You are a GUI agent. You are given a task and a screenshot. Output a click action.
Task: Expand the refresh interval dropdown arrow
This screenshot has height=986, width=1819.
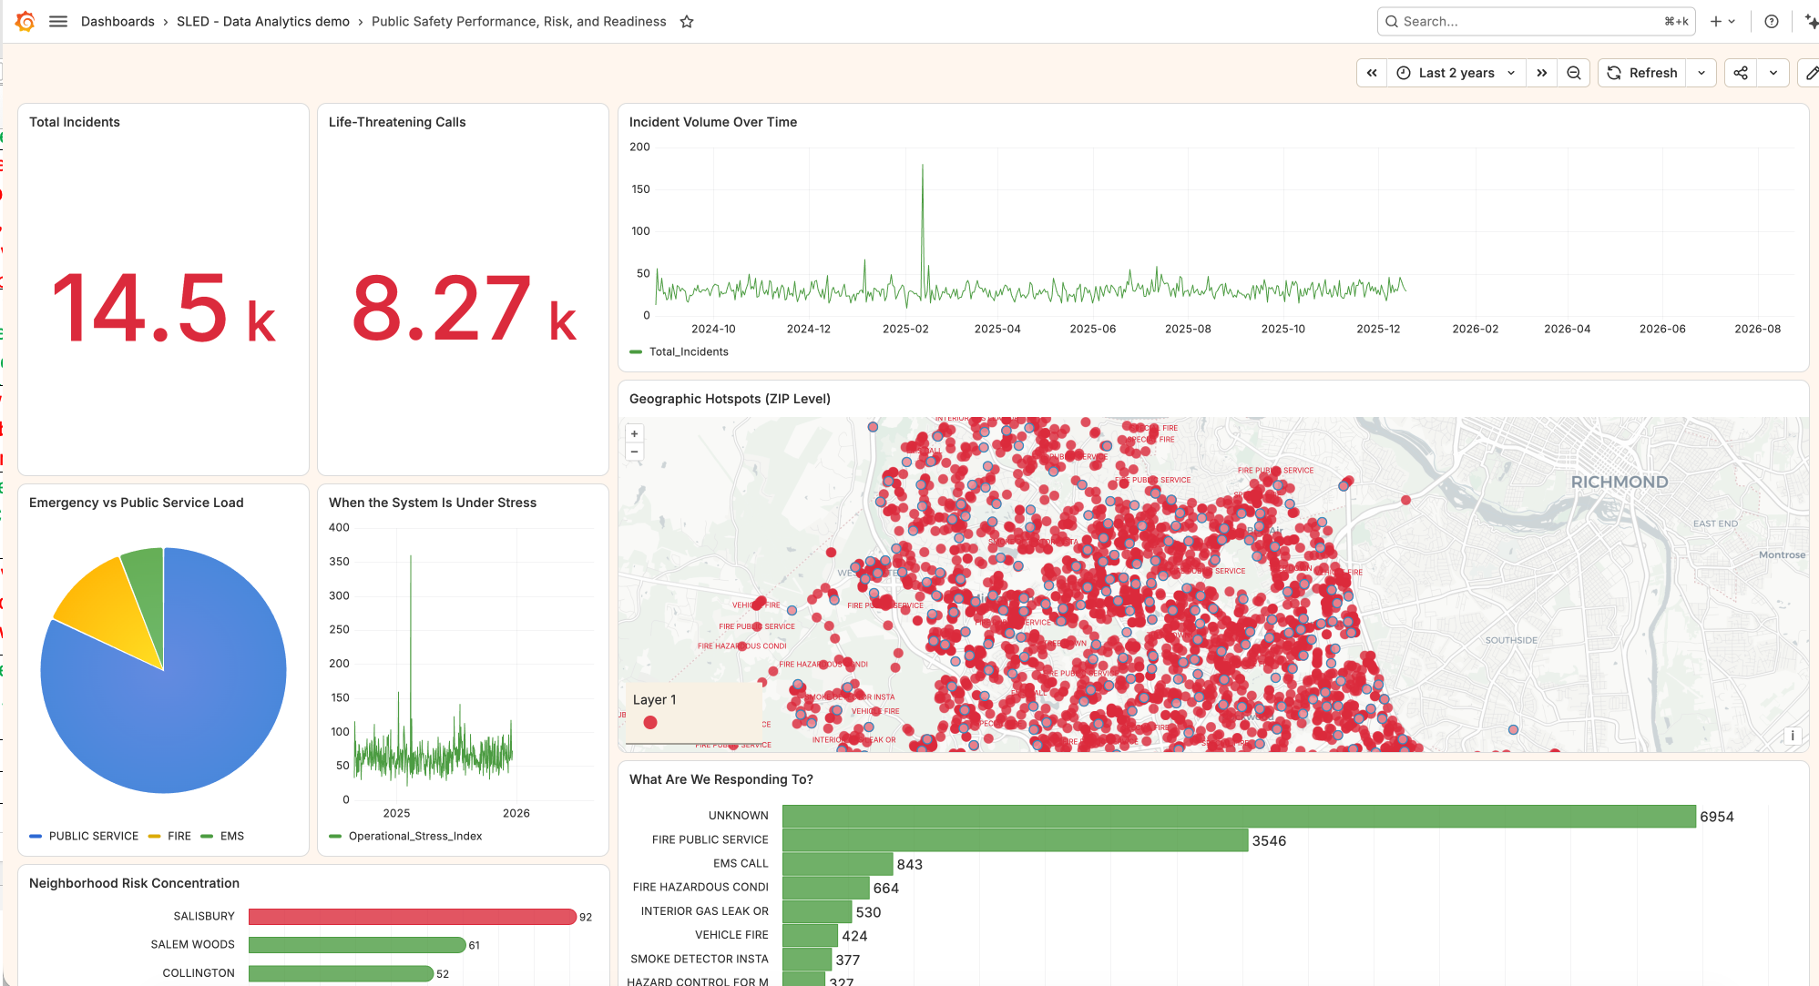[x=1701, y=73]
